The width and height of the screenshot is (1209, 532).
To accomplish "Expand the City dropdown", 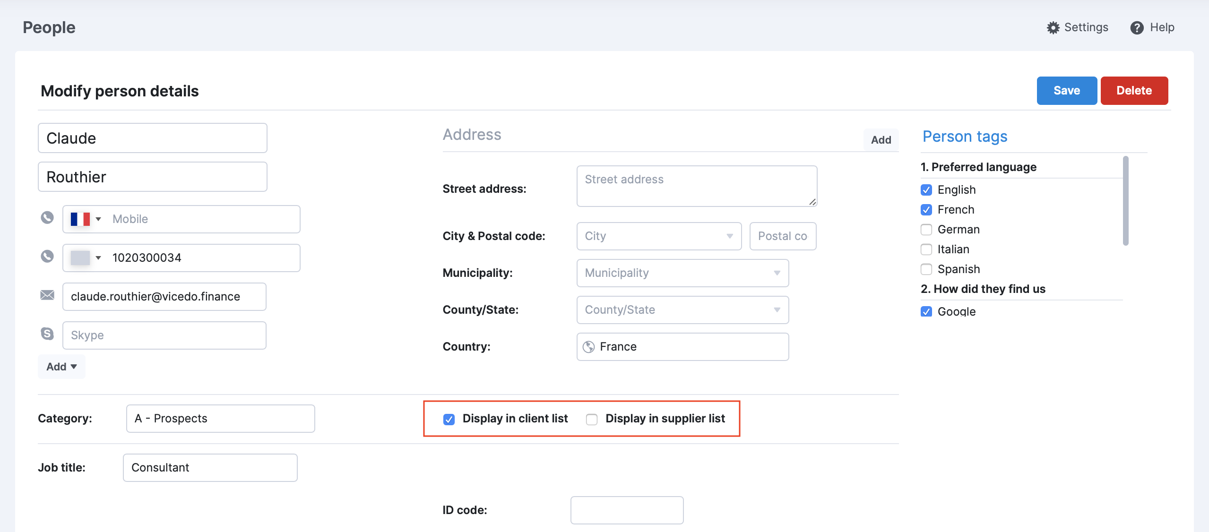I will pyautogui.click(x=659, y=236).
